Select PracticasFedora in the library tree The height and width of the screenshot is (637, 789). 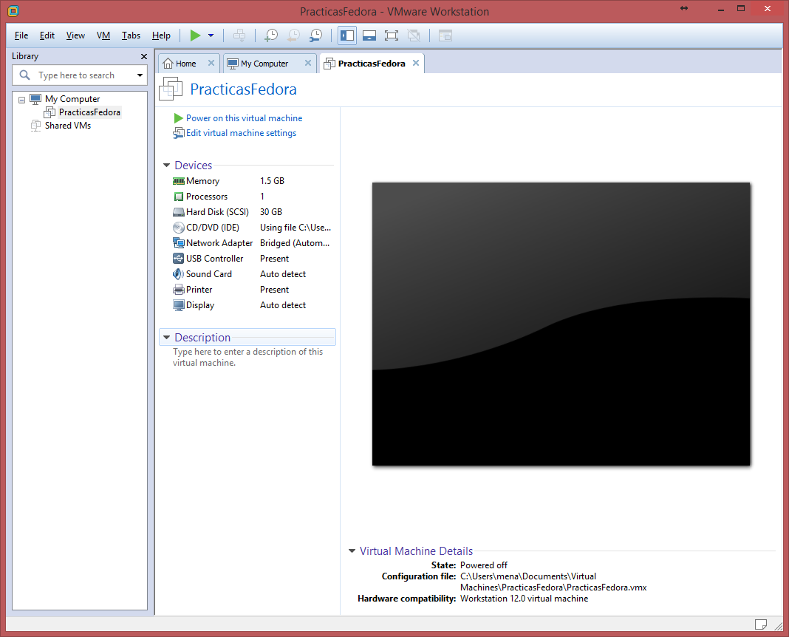pyautogui.click(x=89, y=112)
